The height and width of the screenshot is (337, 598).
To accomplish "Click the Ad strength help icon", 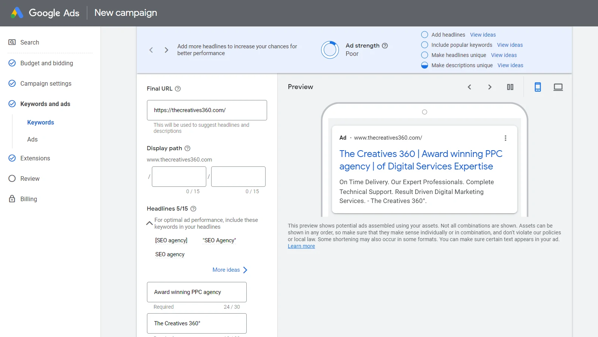I will pos(385,46).
